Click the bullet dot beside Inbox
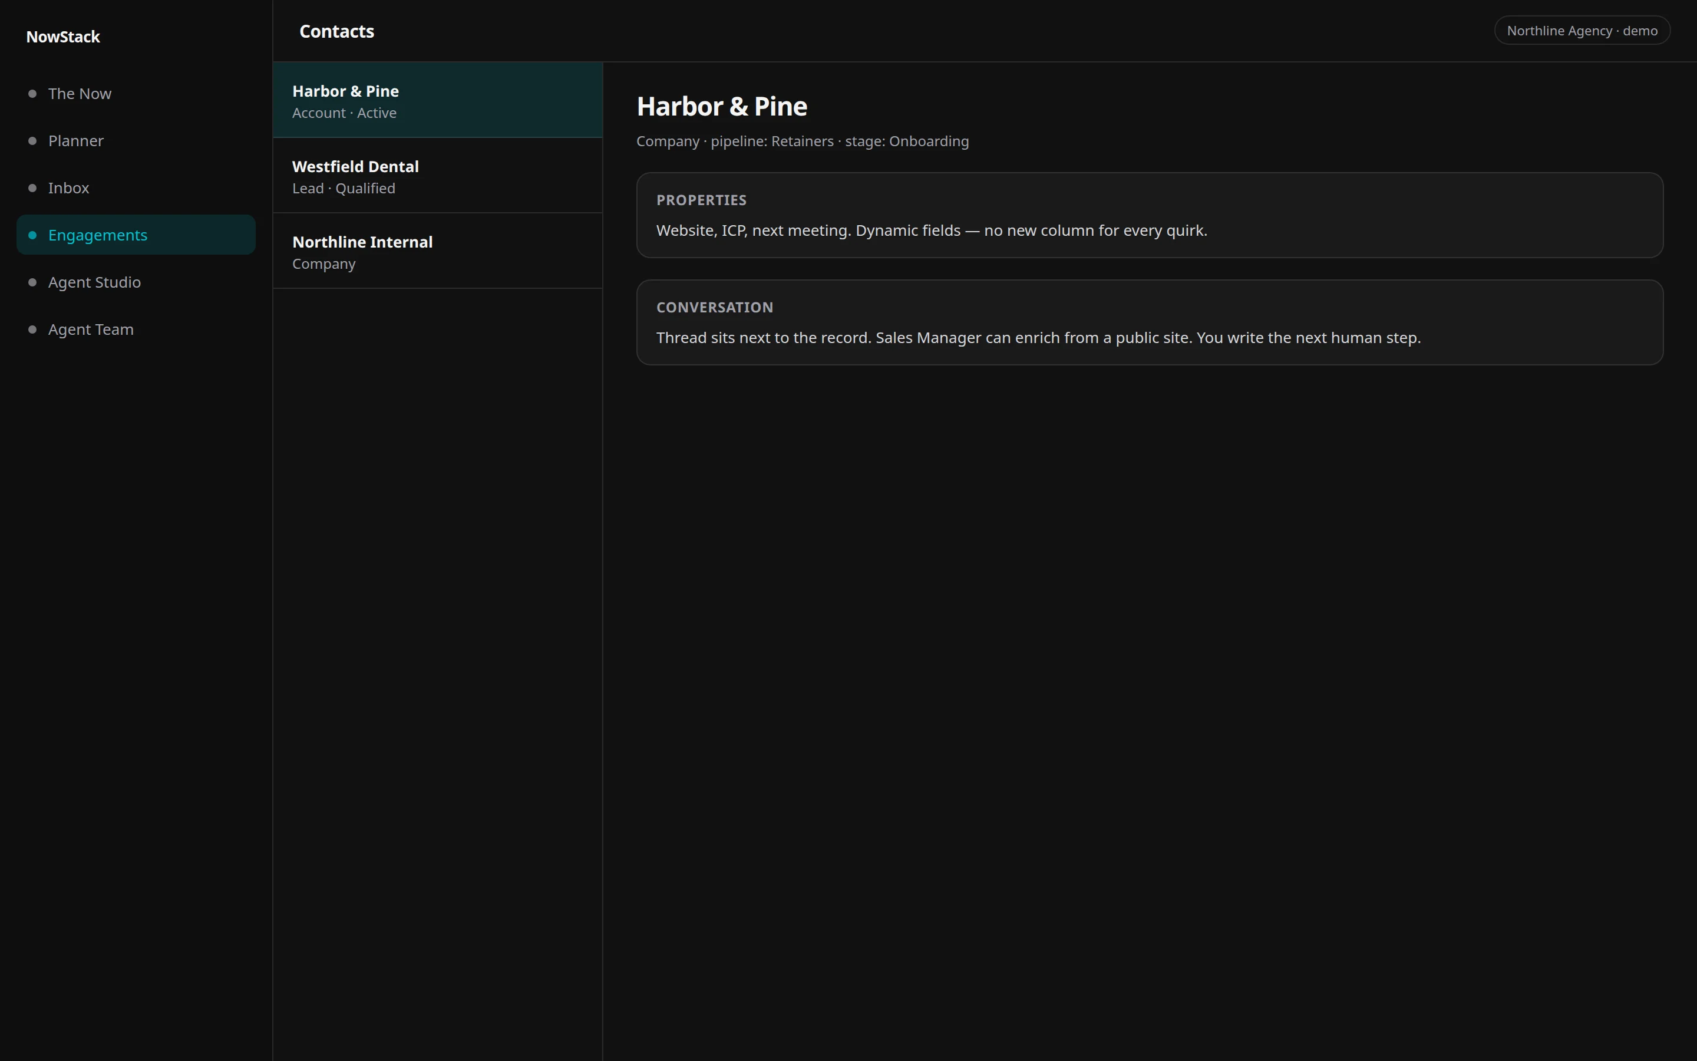 32,187
